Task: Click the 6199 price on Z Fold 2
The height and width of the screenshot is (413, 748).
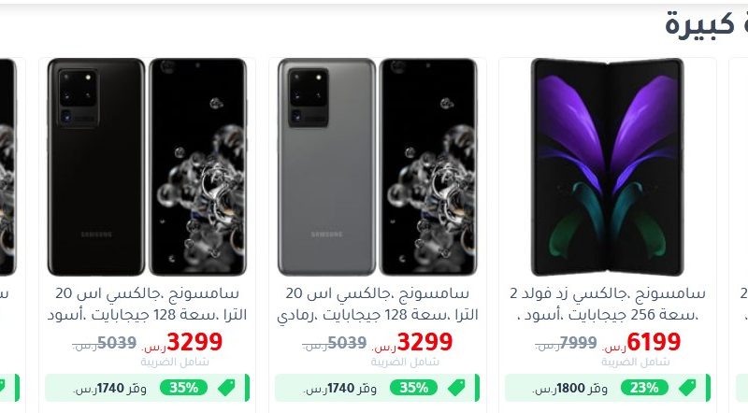Action: click(x=654, y=342)
